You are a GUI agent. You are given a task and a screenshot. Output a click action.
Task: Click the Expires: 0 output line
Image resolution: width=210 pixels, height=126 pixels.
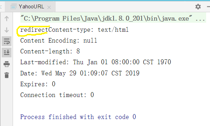coord(38,84)
